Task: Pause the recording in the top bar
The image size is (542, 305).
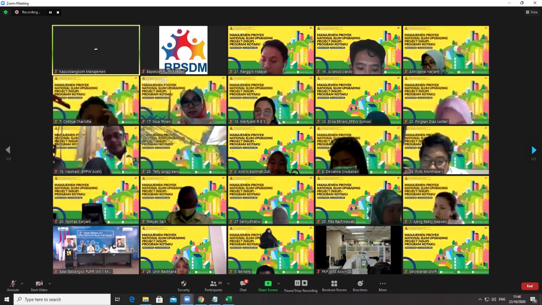Action: coord(50,12)
